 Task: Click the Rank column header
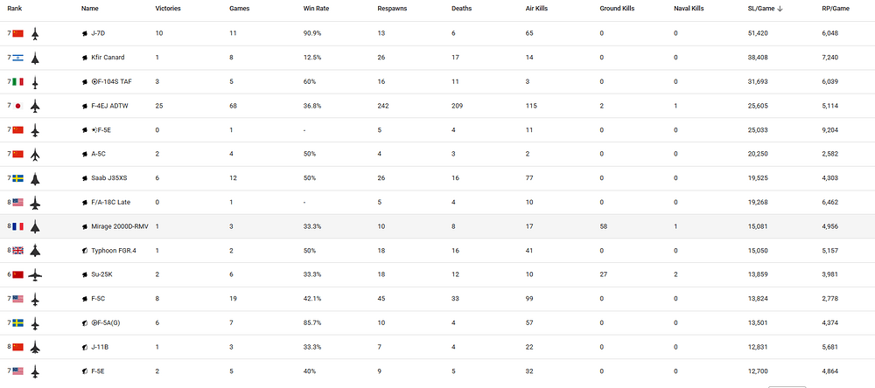click(15, 9)
